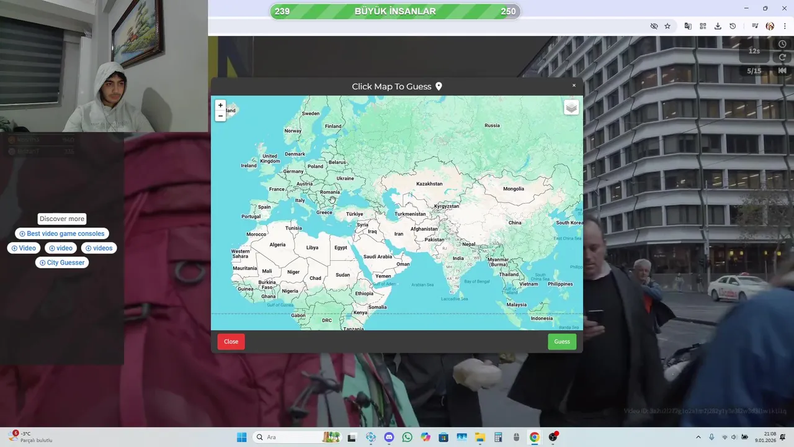
Task: Click the green Guess button
Action: click(562, 341)
